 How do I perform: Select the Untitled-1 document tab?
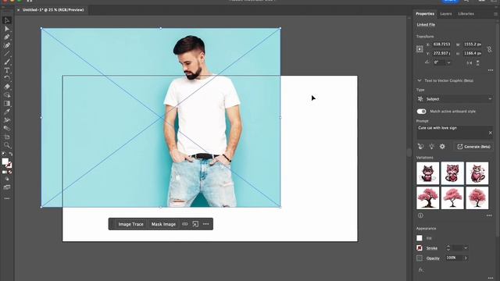pos(53,10)
